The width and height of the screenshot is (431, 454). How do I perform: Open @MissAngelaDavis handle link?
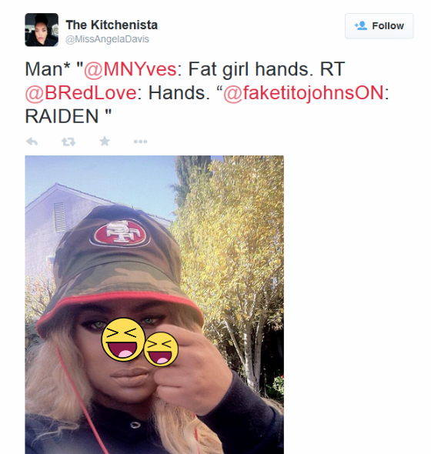(107, 39)
